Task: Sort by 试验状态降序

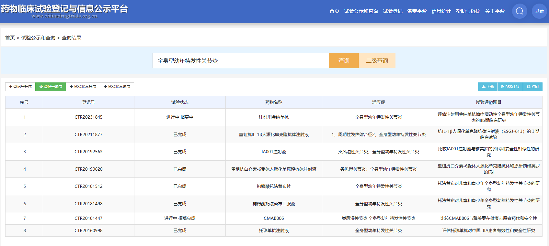Action: click(117, 87)
